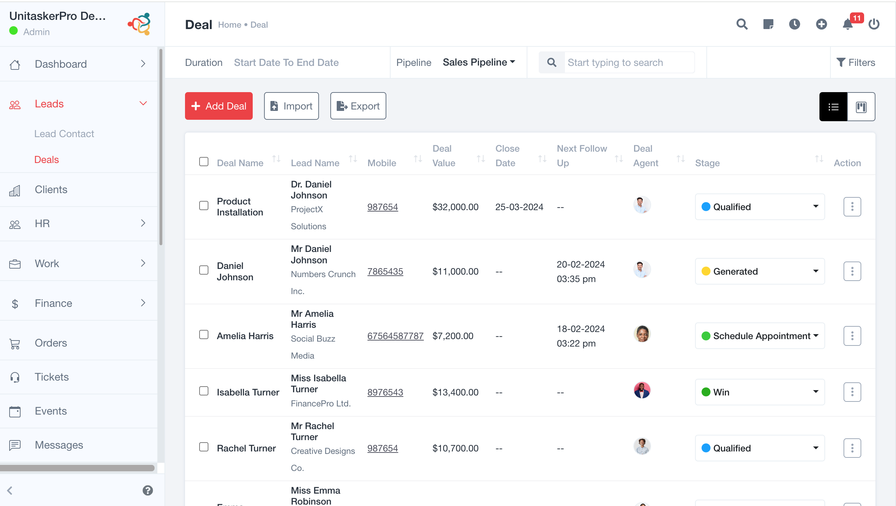Open stage dropdown for Product Installation
The width and height of the screenshot is (896, 506).
point(760,207)
